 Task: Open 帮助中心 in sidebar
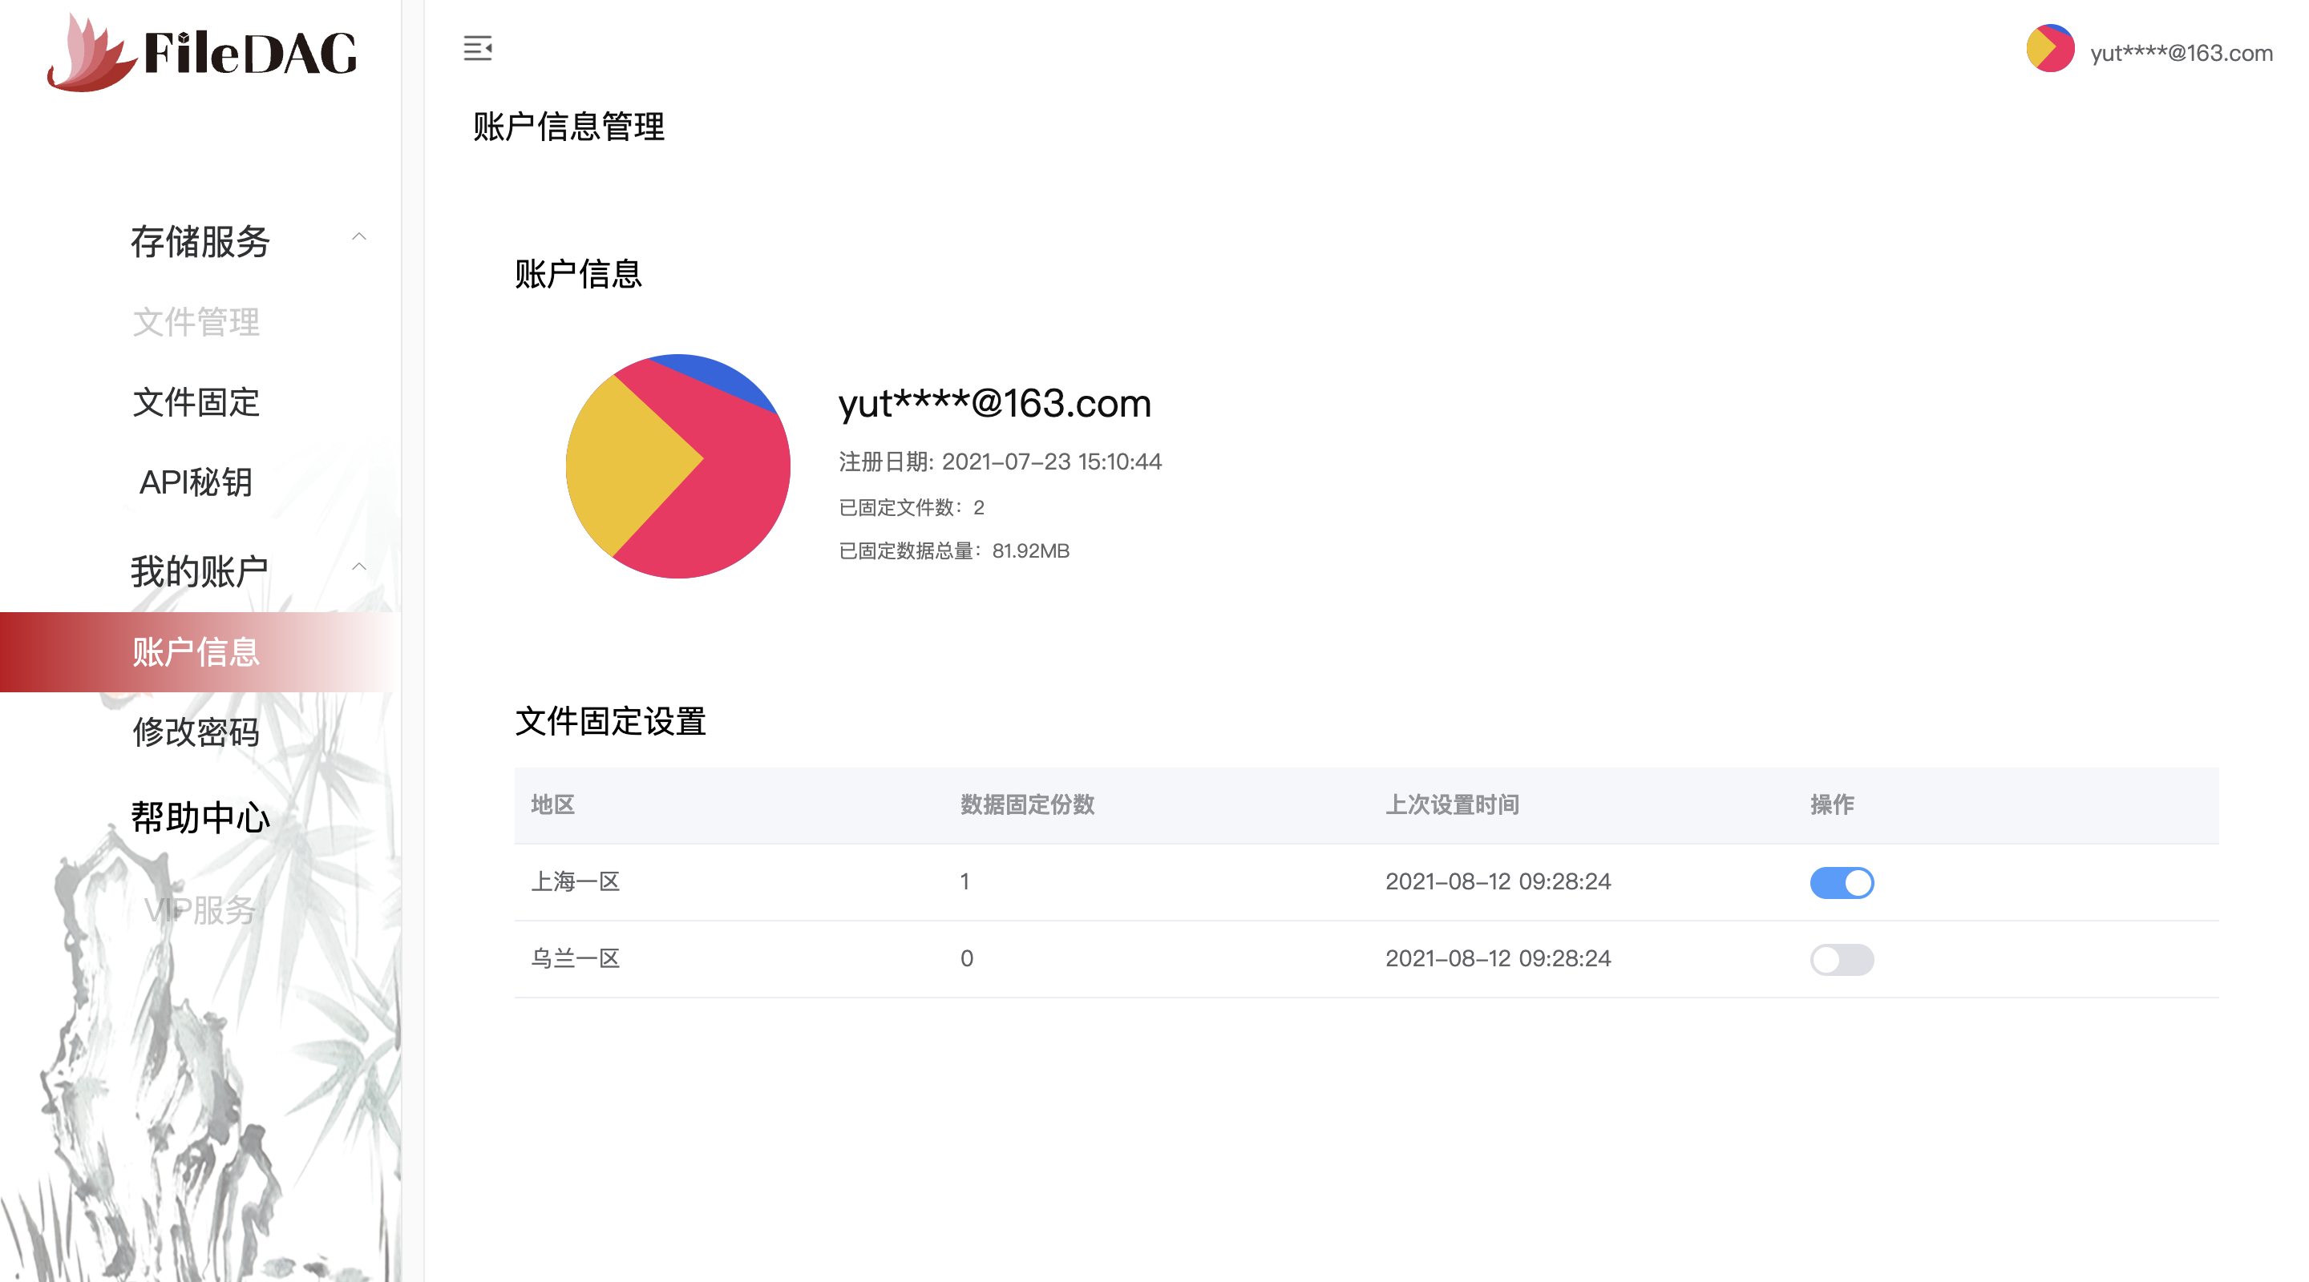[200, 817]
